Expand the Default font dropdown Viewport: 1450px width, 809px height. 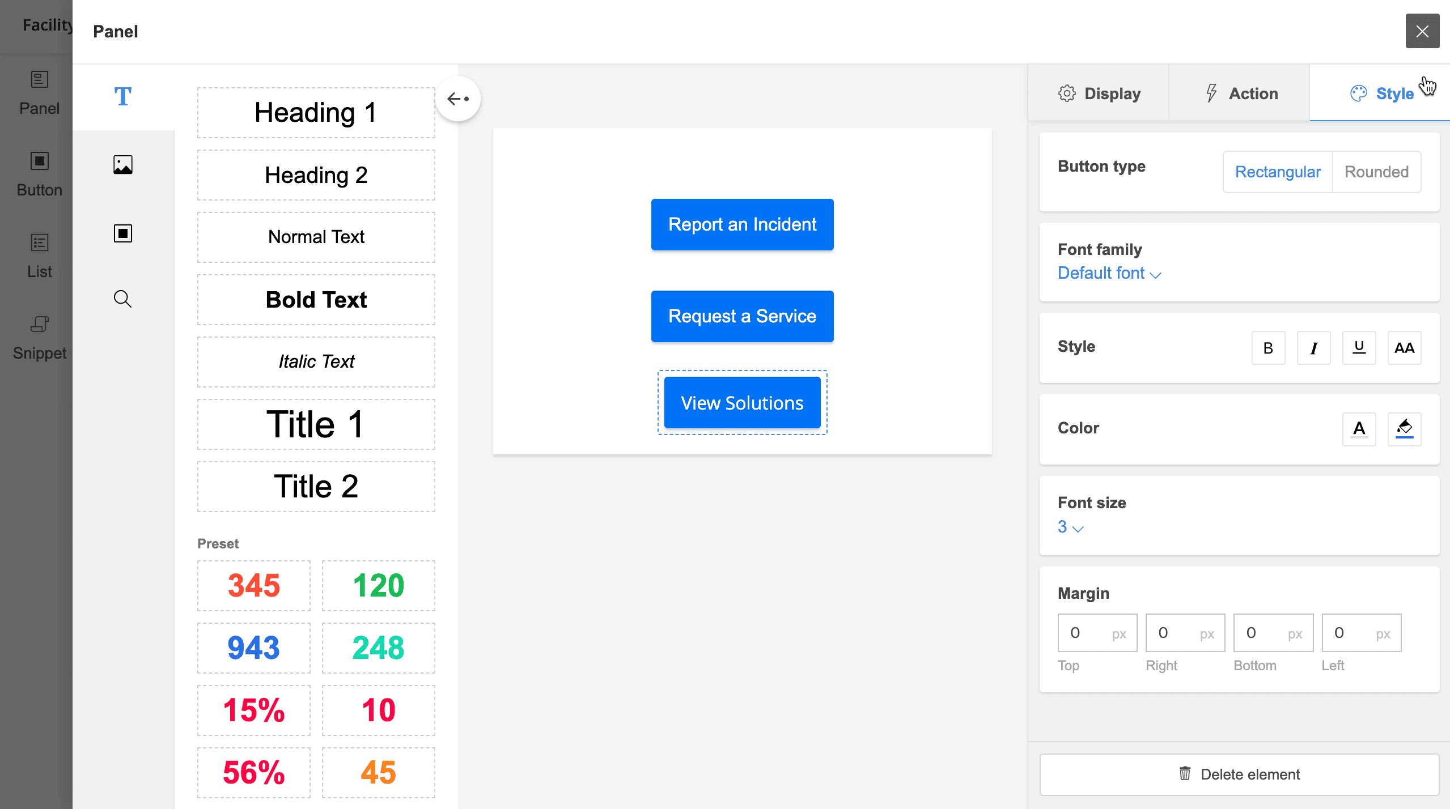1109,274
